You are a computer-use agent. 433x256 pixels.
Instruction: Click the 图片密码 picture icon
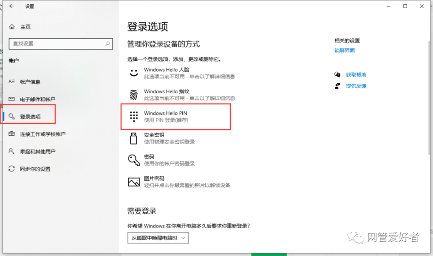134,182
